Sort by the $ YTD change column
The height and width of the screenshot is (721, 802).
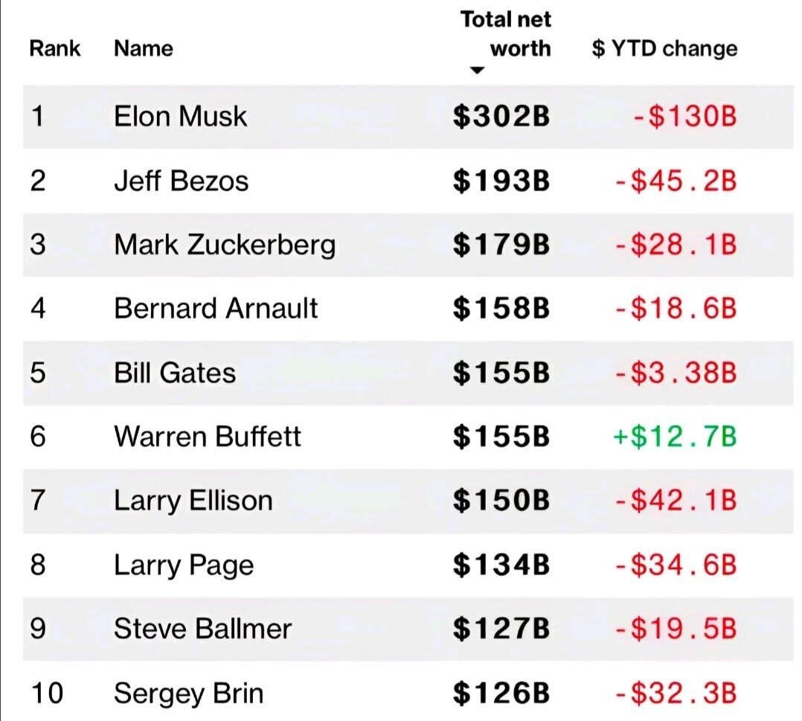tap(664, 48)
